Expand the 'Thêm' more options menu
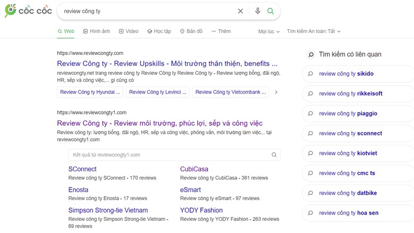This screenshot has height=233, width=414. [x=221, y=31]
